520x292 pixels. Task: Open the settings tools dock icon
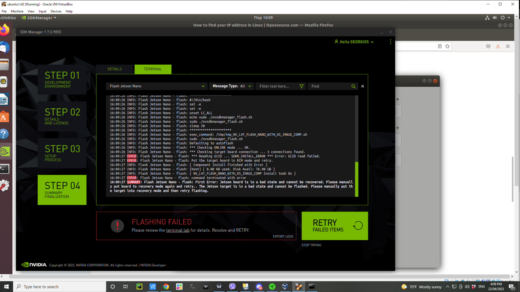point(4,186)
